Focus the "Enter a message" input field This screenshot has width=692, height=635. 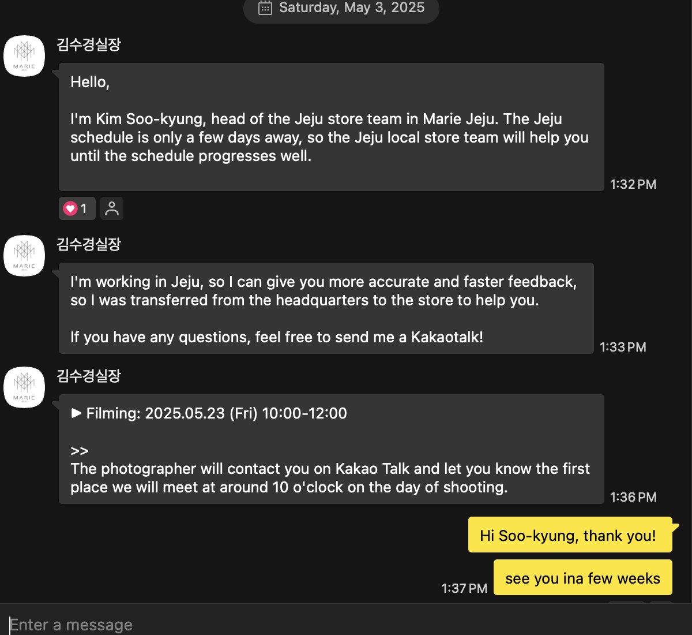[x=346, y=625]
